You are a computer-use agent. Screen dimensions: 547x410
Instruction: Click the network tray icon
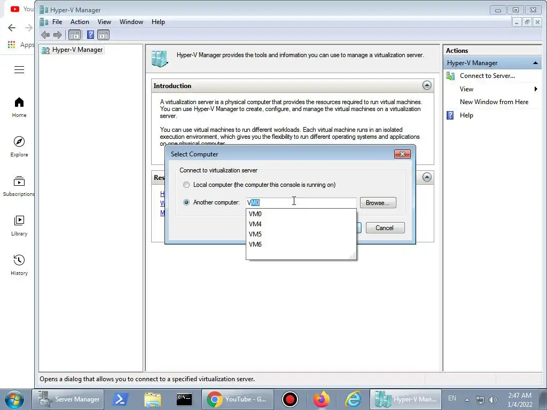tap(480, 399)
